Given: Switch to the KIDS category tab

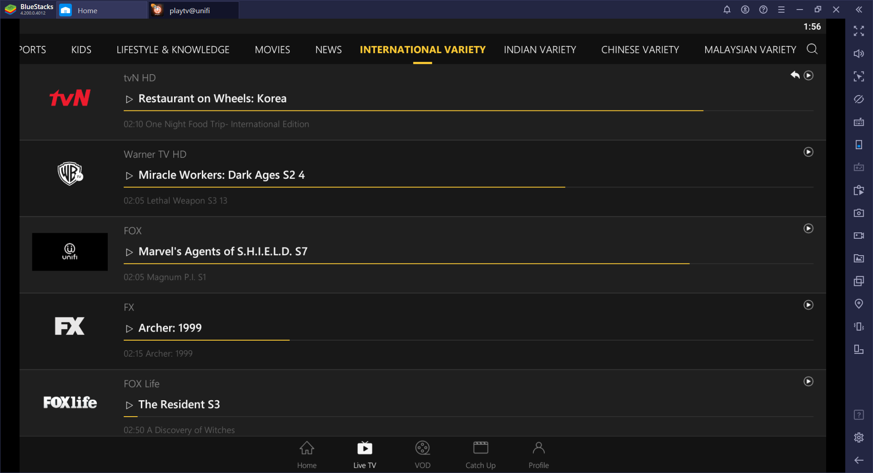Looking at the screenshot, I should pos(81,50).
